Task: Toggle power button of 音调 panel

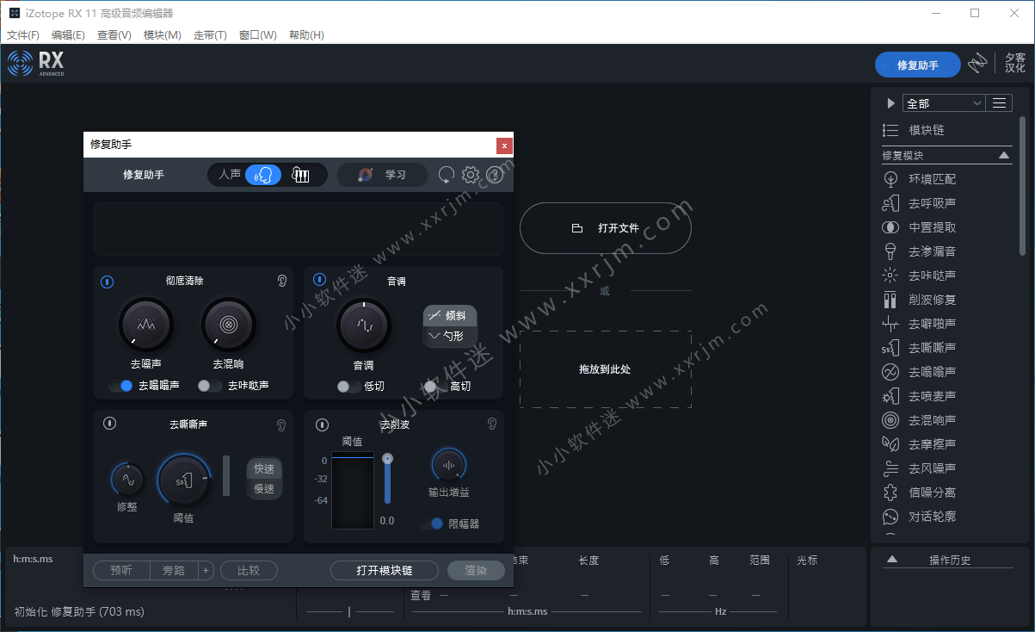Action: coord(319,279)
